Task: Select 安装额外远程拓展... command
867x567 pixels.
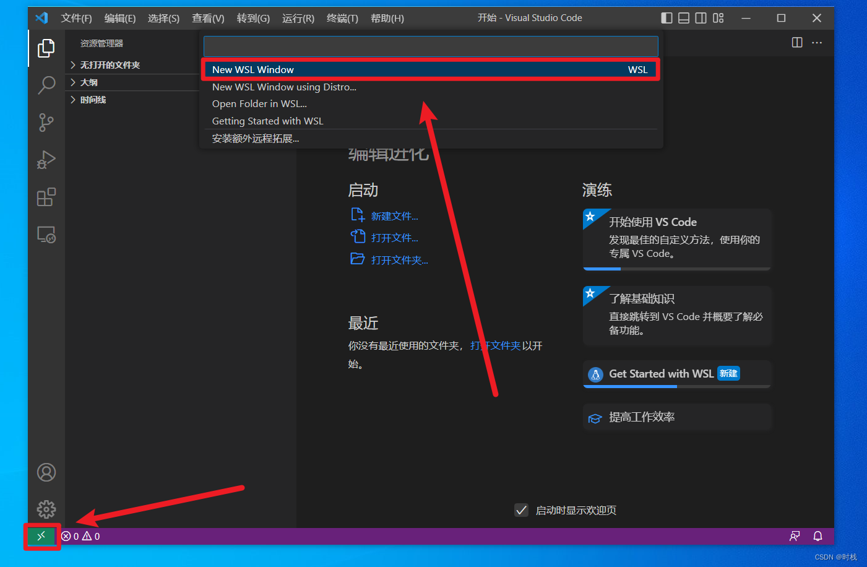Action: click(x=431, y=138)
